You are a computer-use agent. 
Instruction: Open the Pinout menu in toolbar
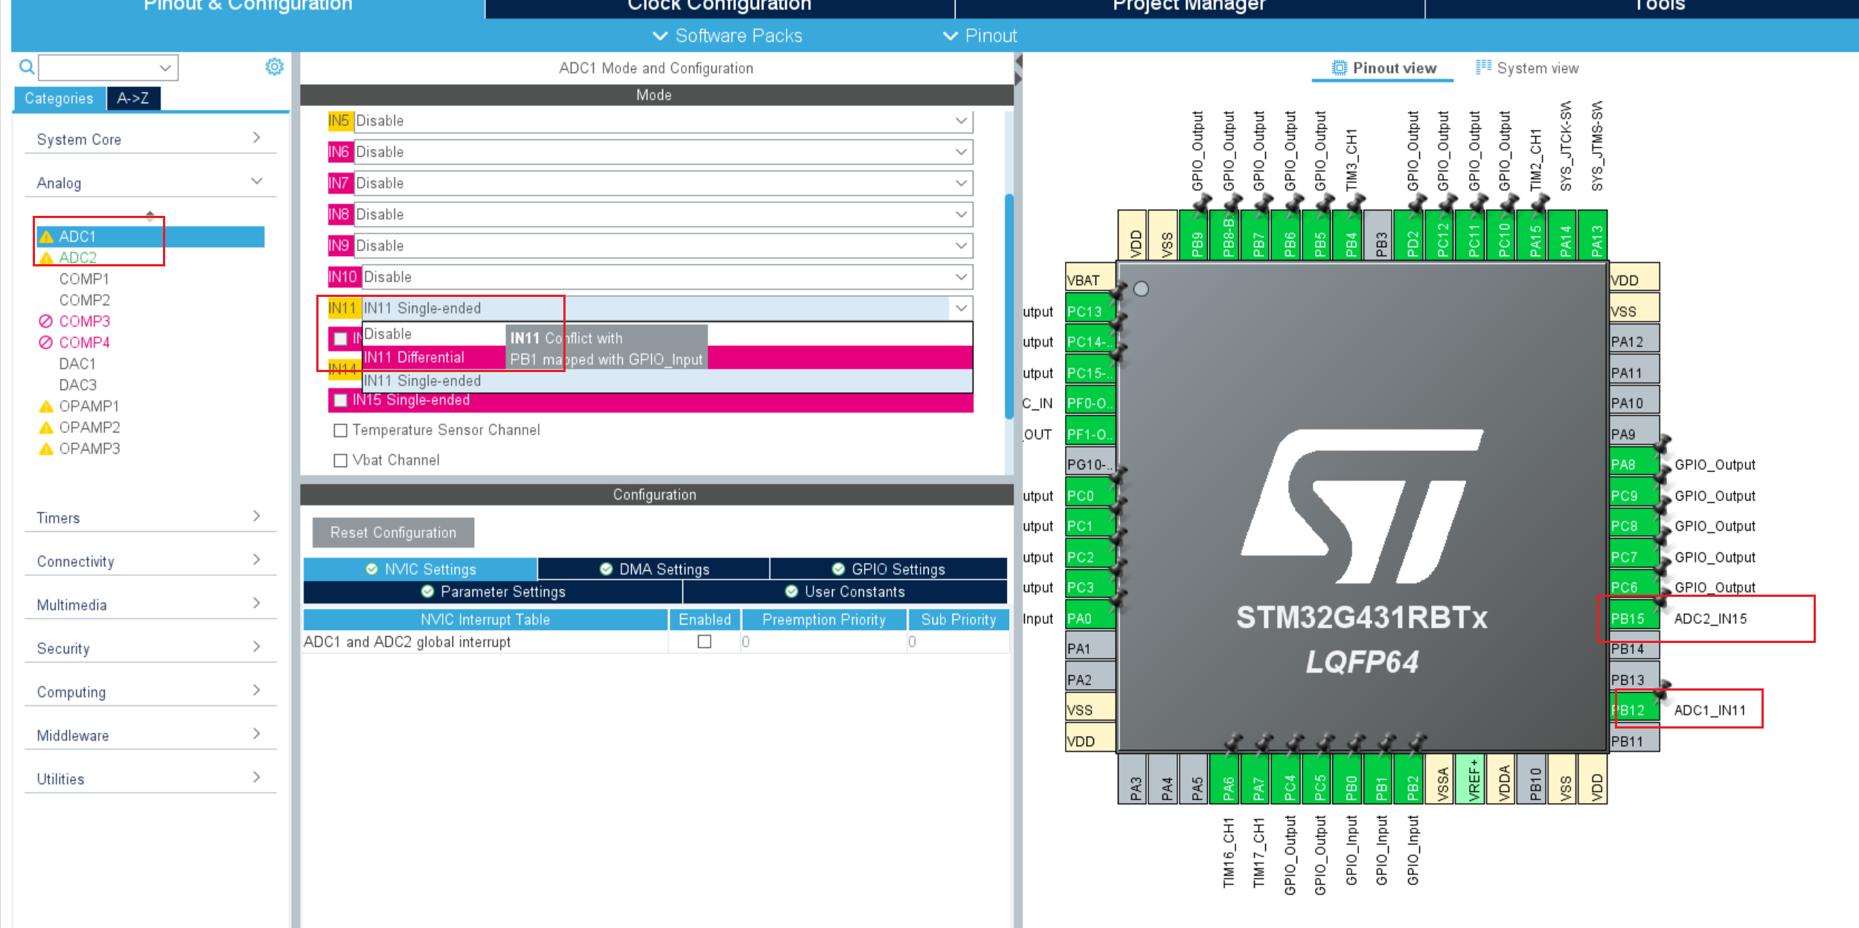click(979, 36)
